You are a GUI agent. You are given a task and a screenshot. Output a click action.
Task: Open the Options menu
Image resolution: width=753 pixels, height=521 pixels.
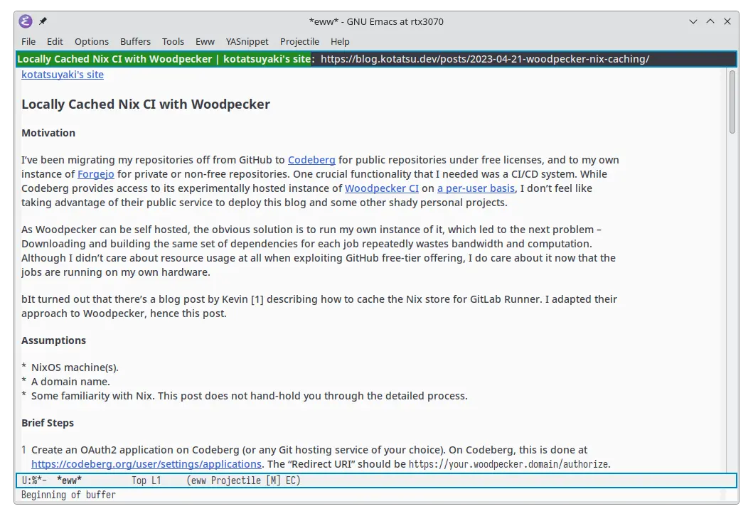(x=92, y=41)
